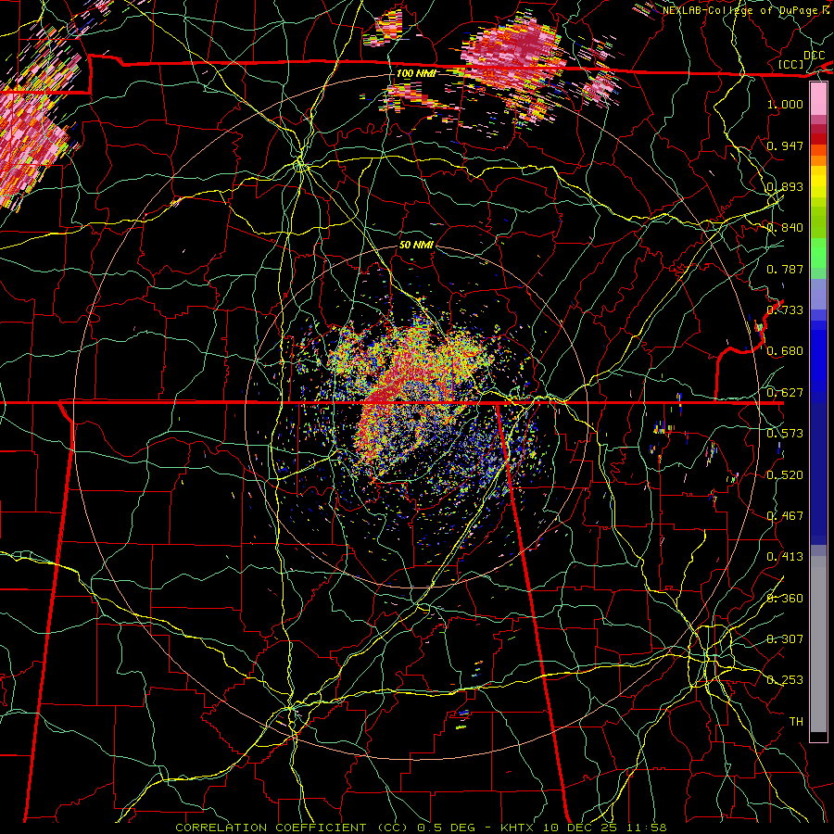Select the 0.413 scale value

(785, 557)
